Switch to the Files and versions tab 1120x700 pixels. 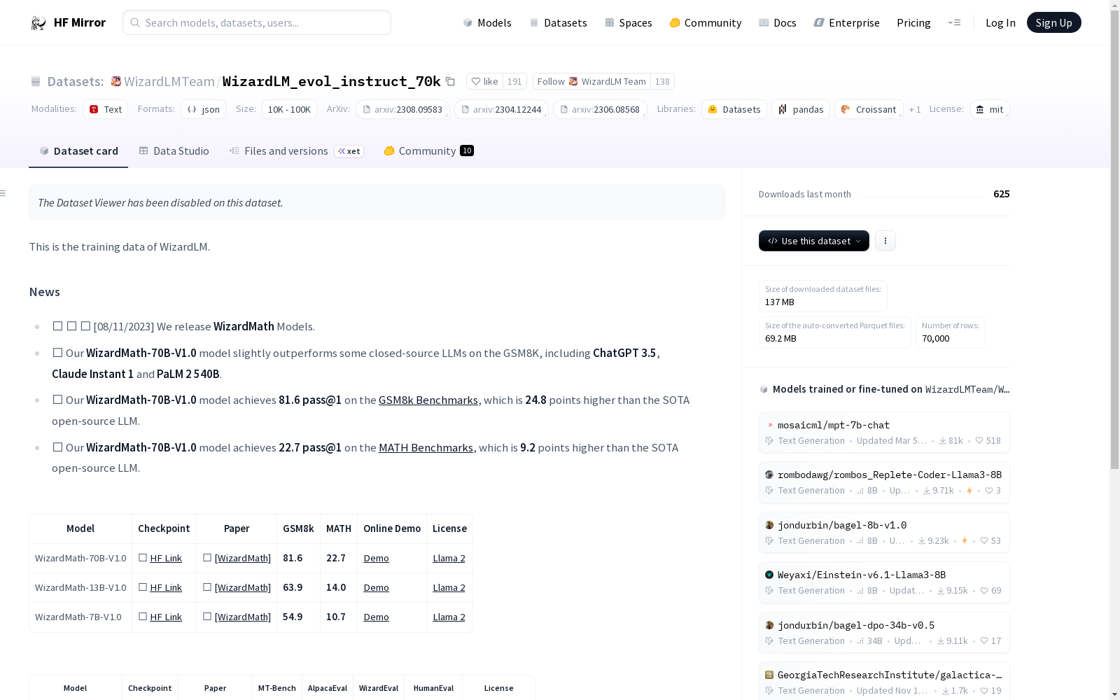296,150
